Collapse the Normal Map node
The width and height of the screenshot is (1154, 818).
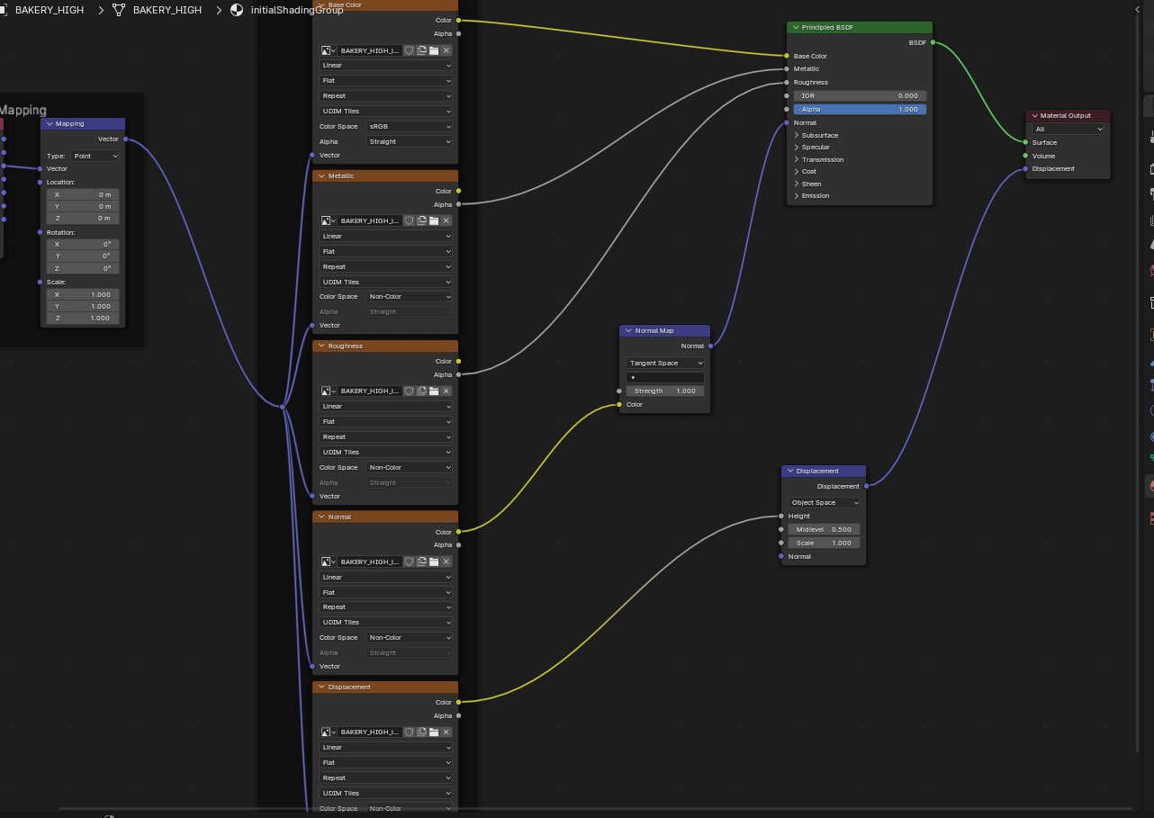pyautogui.click(x=628, y=330)
